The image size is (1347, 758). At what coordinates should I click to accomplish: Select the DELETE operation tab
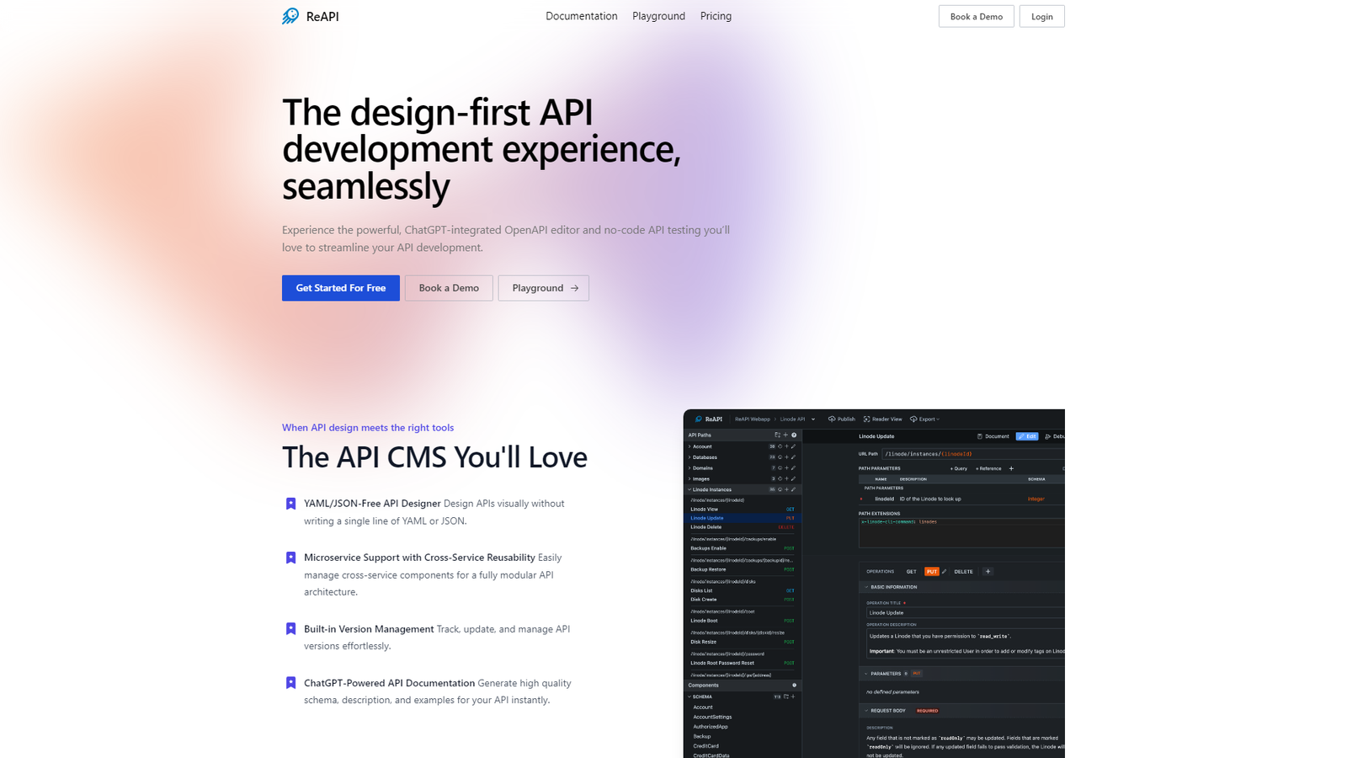click(963, 572)
